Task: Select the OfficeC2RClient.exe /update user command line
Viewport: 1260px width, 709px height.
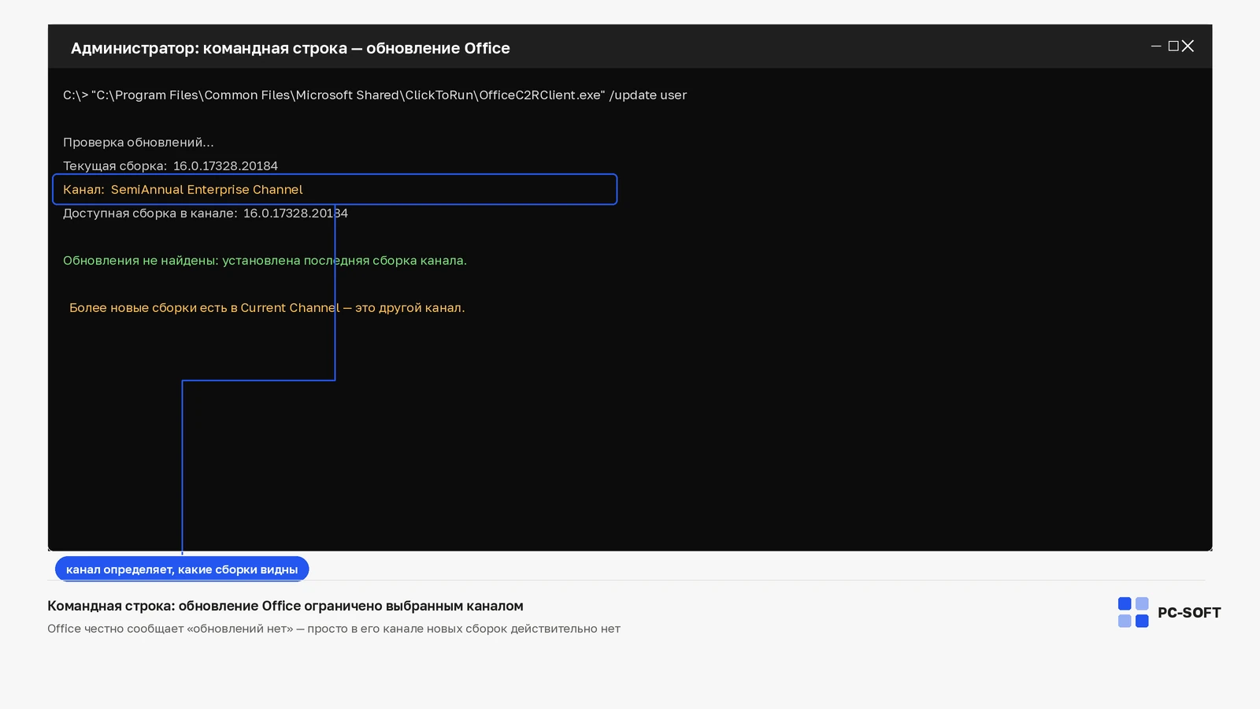Action: (x=375, y=95)
